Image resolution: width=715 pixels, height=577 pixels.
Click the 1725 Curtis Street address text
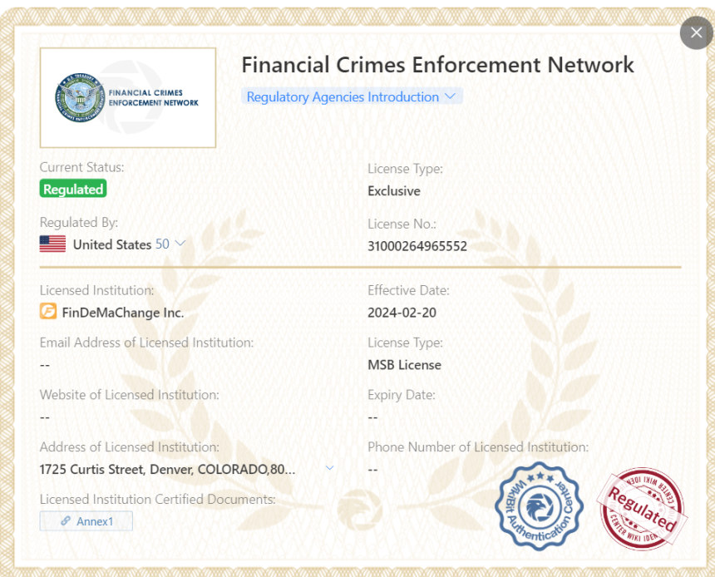(167, 469)
